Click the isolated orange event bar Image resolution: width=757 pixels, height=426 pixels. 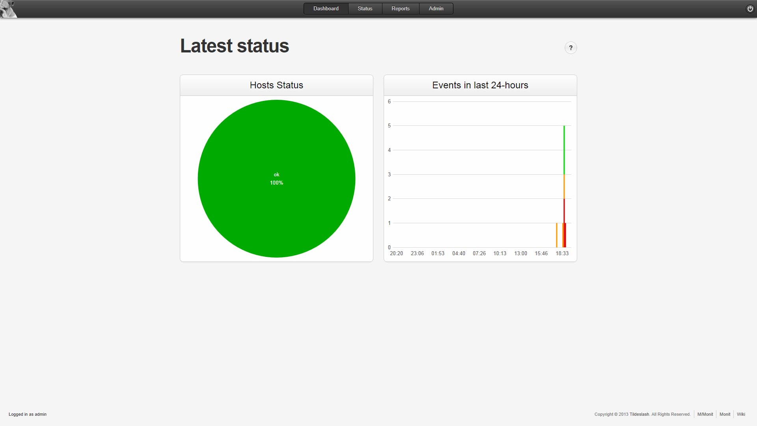coord(557,235)
